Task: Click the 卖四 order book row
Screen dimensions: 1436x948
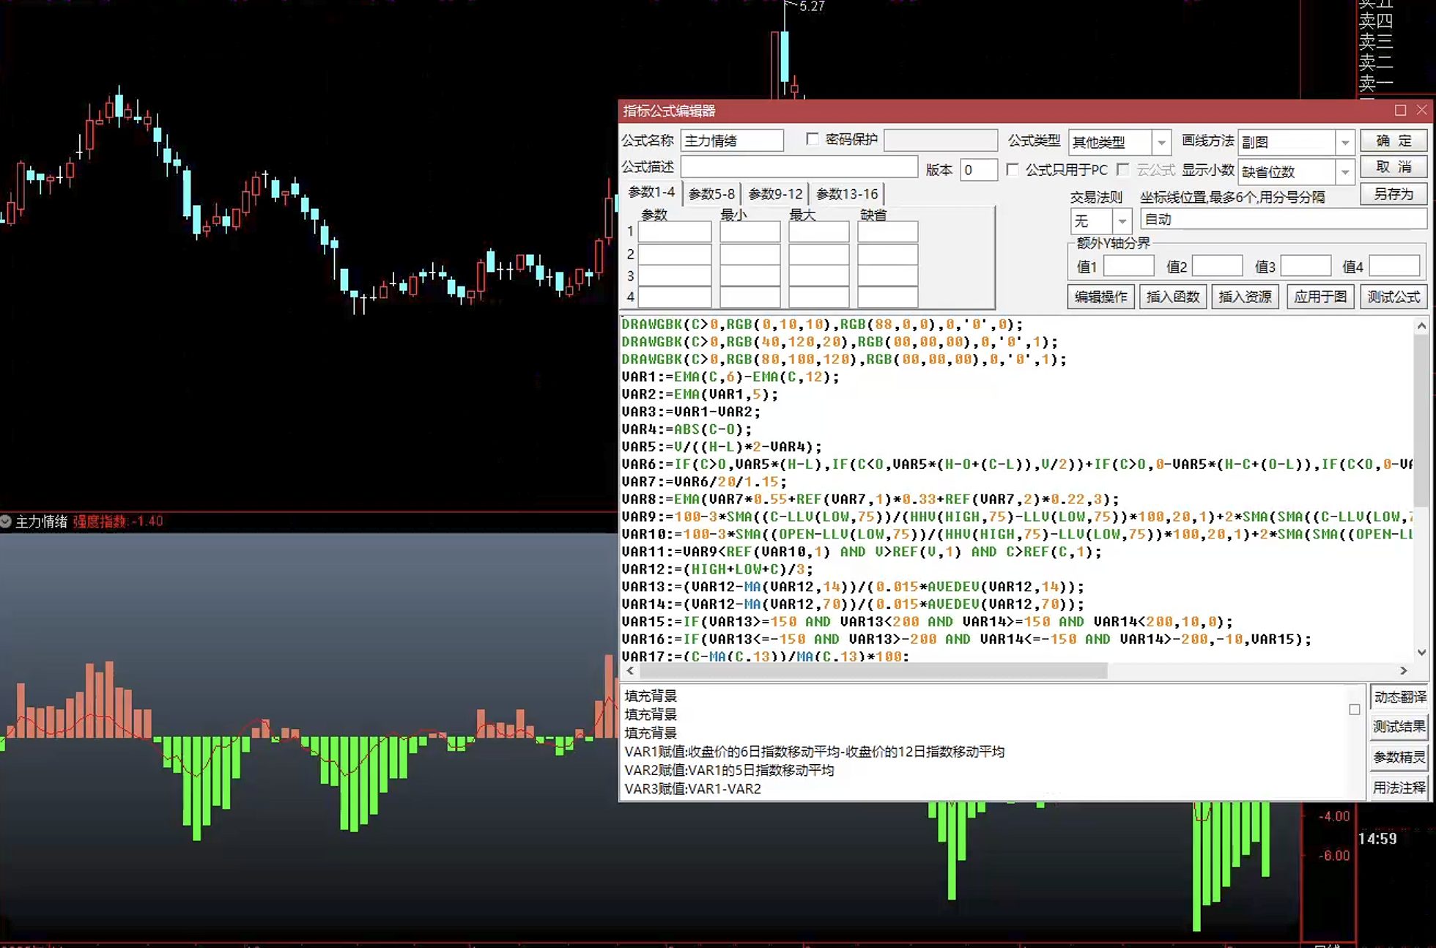Action: point(1375,21)
